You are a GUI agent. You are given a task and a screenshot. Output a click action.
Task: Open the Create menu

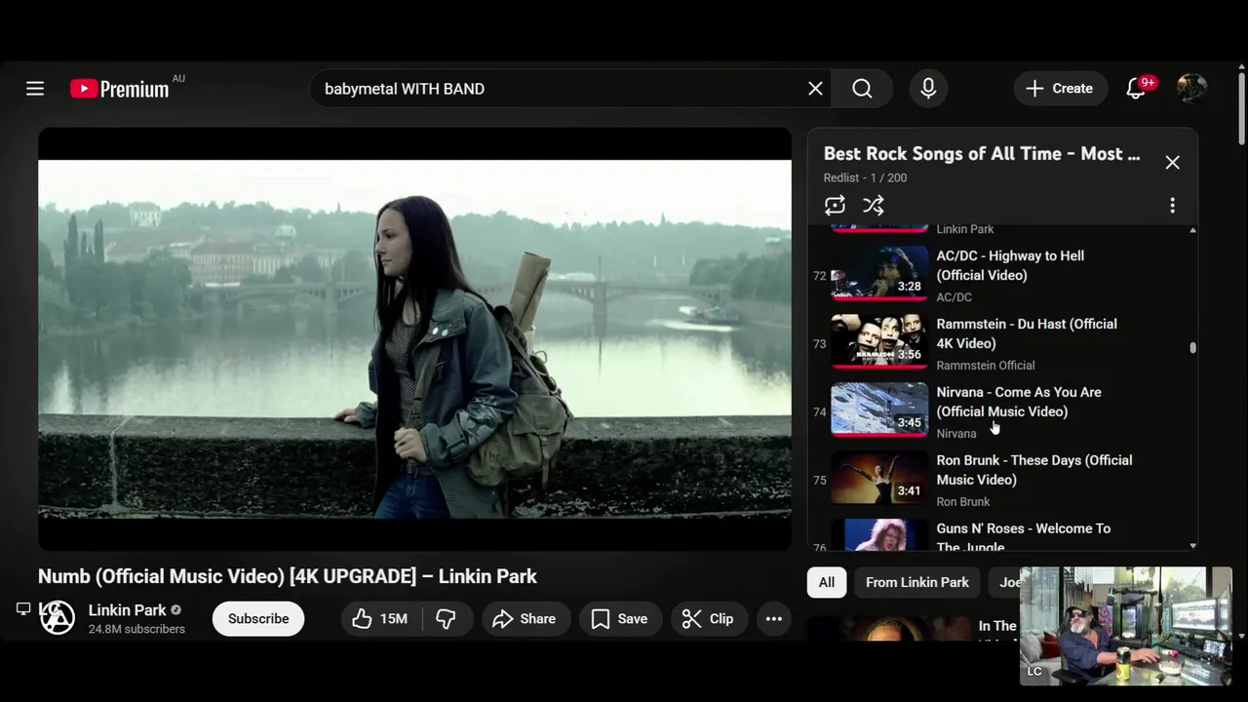(1060, 89)
